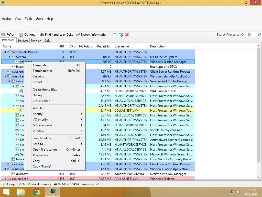Collapse the explorer.exe tree node
The image size is (262, 197).
5,179
